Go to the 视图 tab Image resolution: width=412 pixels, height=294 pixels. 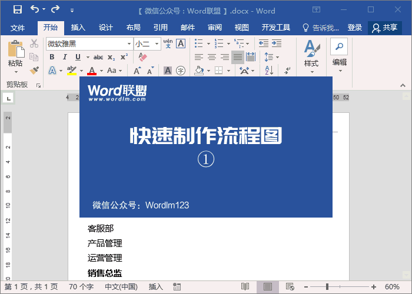[242, 28]
